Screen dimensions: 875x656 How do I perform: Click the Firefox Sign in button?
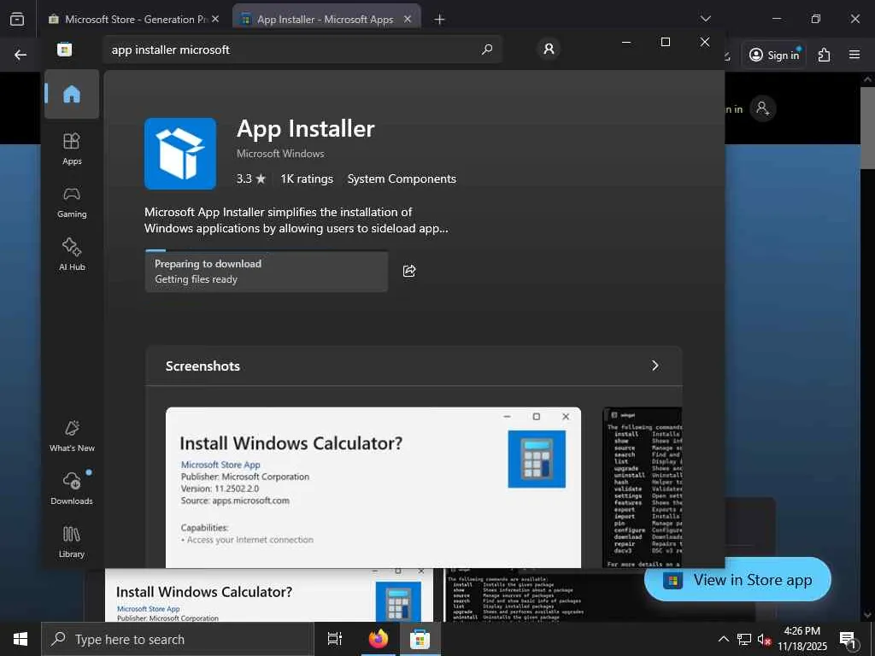774,55
